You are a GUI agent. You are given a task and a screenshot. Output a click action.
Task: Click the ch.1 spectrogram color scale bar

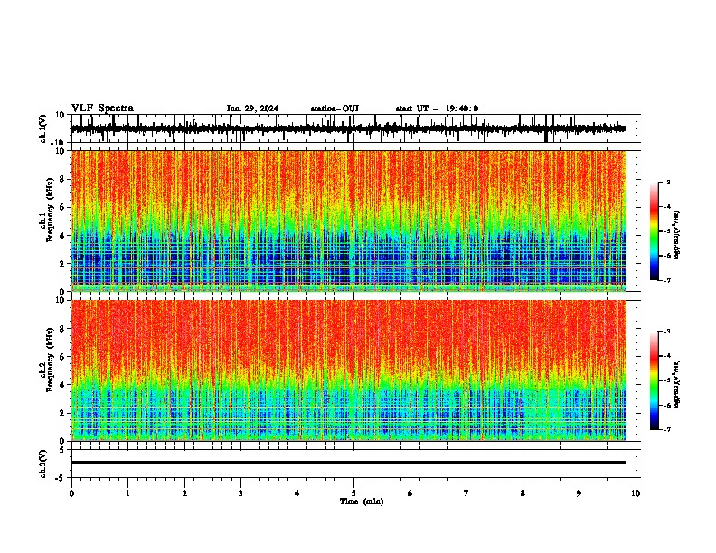point(655,231)
